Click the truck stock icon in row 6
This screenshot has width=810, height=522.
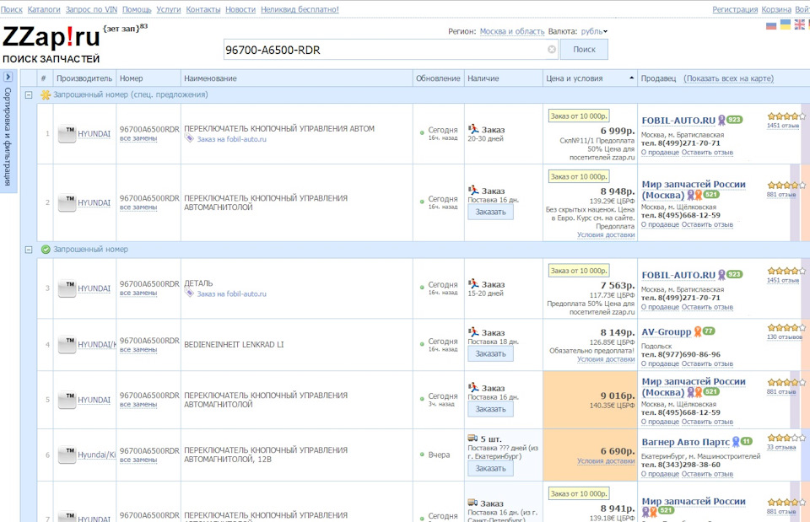tap(472, 439)
